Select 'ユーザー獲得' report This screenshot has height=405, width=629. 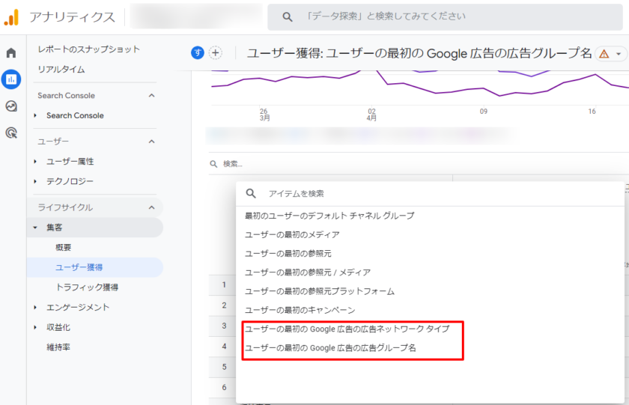[95, 267]
